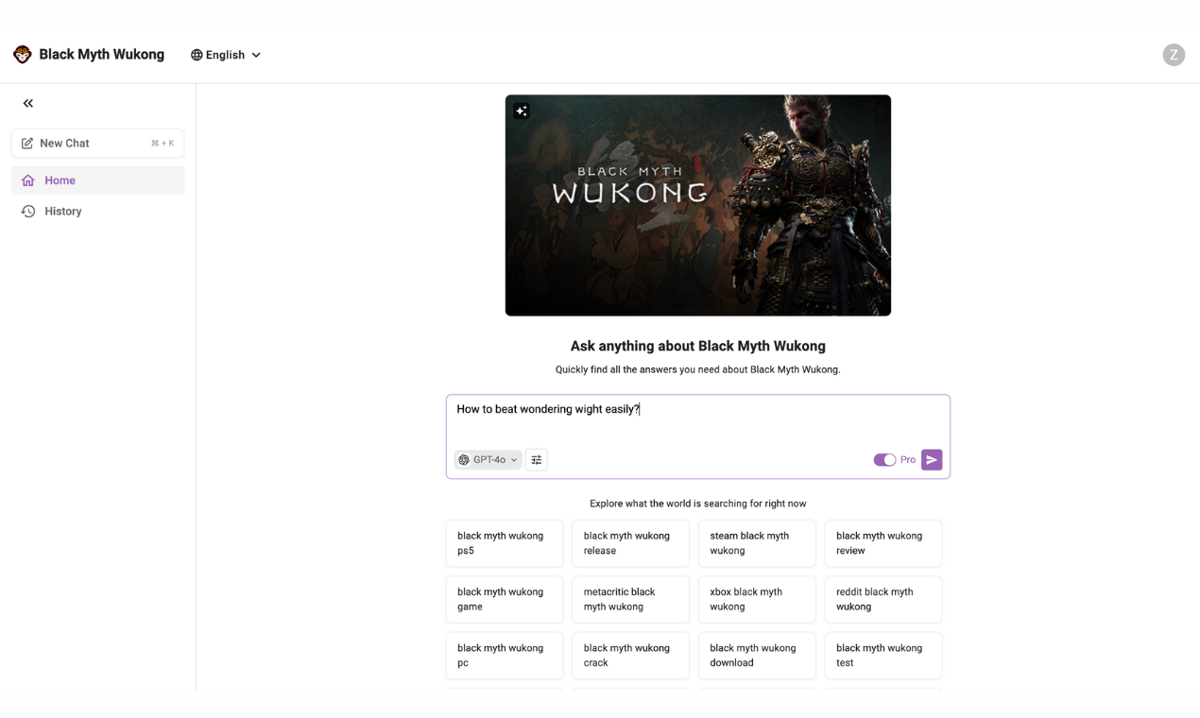This screenshot has height=718, width=1200.
Task: Click the history clock icon
Action: (28, 212)
